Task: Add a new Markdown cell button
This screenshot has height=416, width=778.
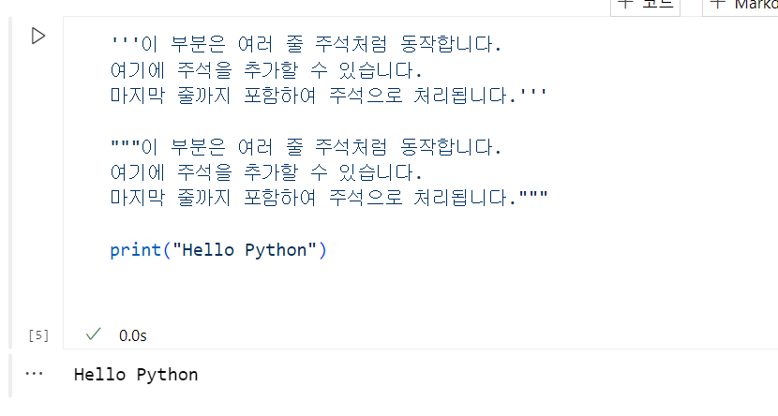Action: (x=741, y=6)
